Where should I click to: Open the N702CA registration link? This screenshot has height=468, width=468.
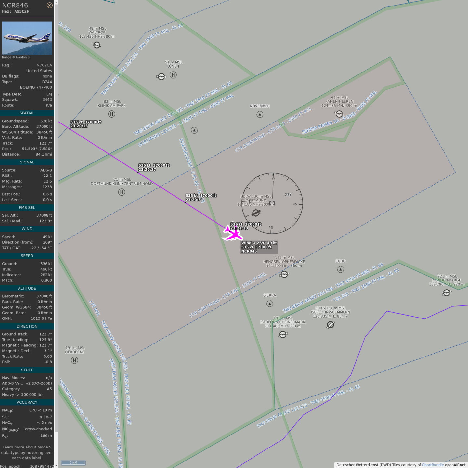click(44, 65)
